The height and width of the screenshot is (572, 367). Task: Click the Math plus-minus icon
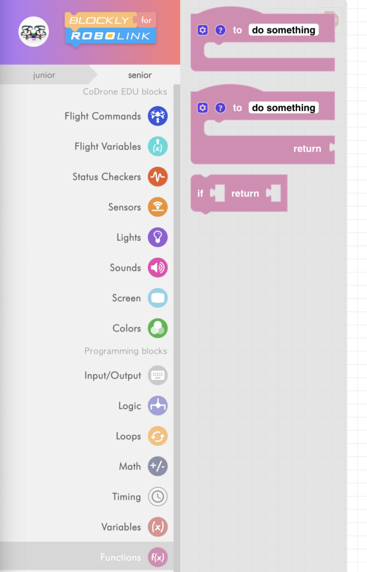pos(158,466)
